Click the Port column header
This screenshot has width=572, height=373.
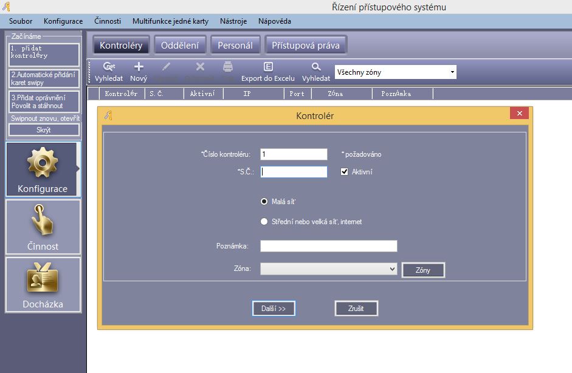click(298, 94)
